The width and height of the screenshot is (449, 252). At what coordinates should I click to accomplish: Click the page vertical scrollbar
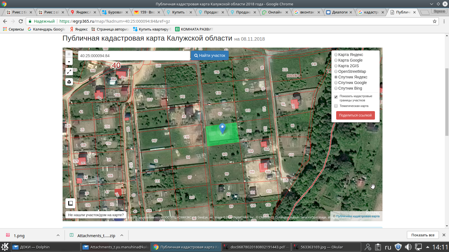coord(447,102)
